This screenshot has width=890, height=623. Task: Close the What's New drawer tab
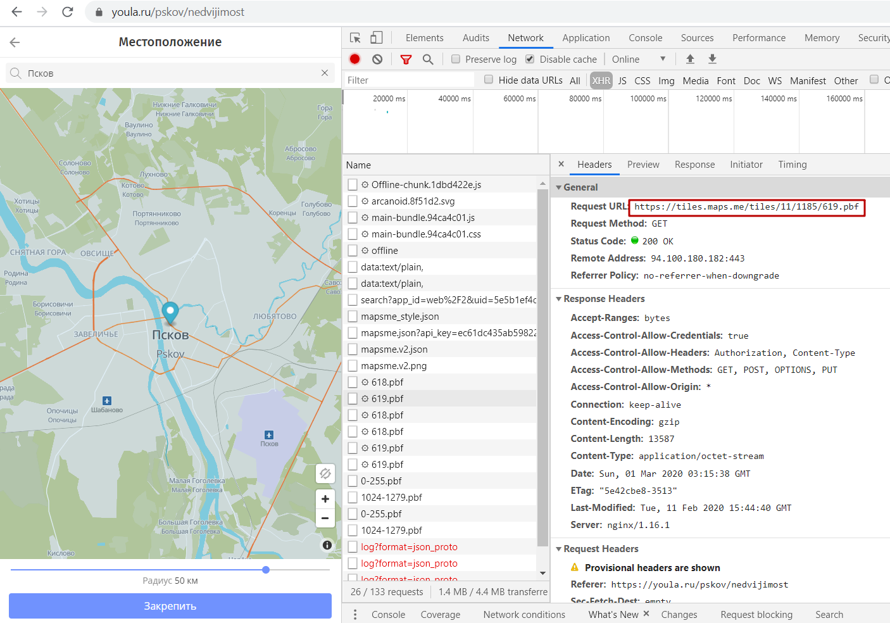[x=646, y=614]
